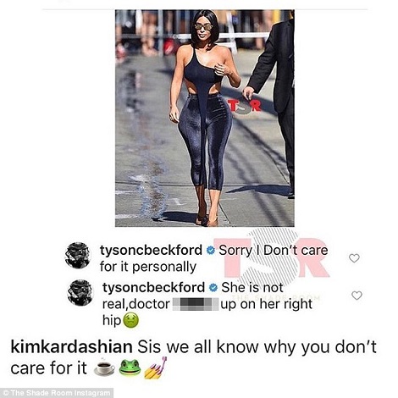
Task: Click the nauseated face emoji
Action: click(131, 320)
